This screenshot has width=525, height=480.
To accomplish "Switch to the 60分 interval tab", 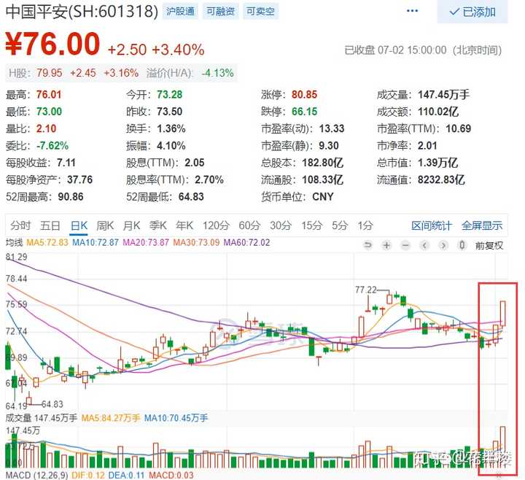I will tap(249, 225).
